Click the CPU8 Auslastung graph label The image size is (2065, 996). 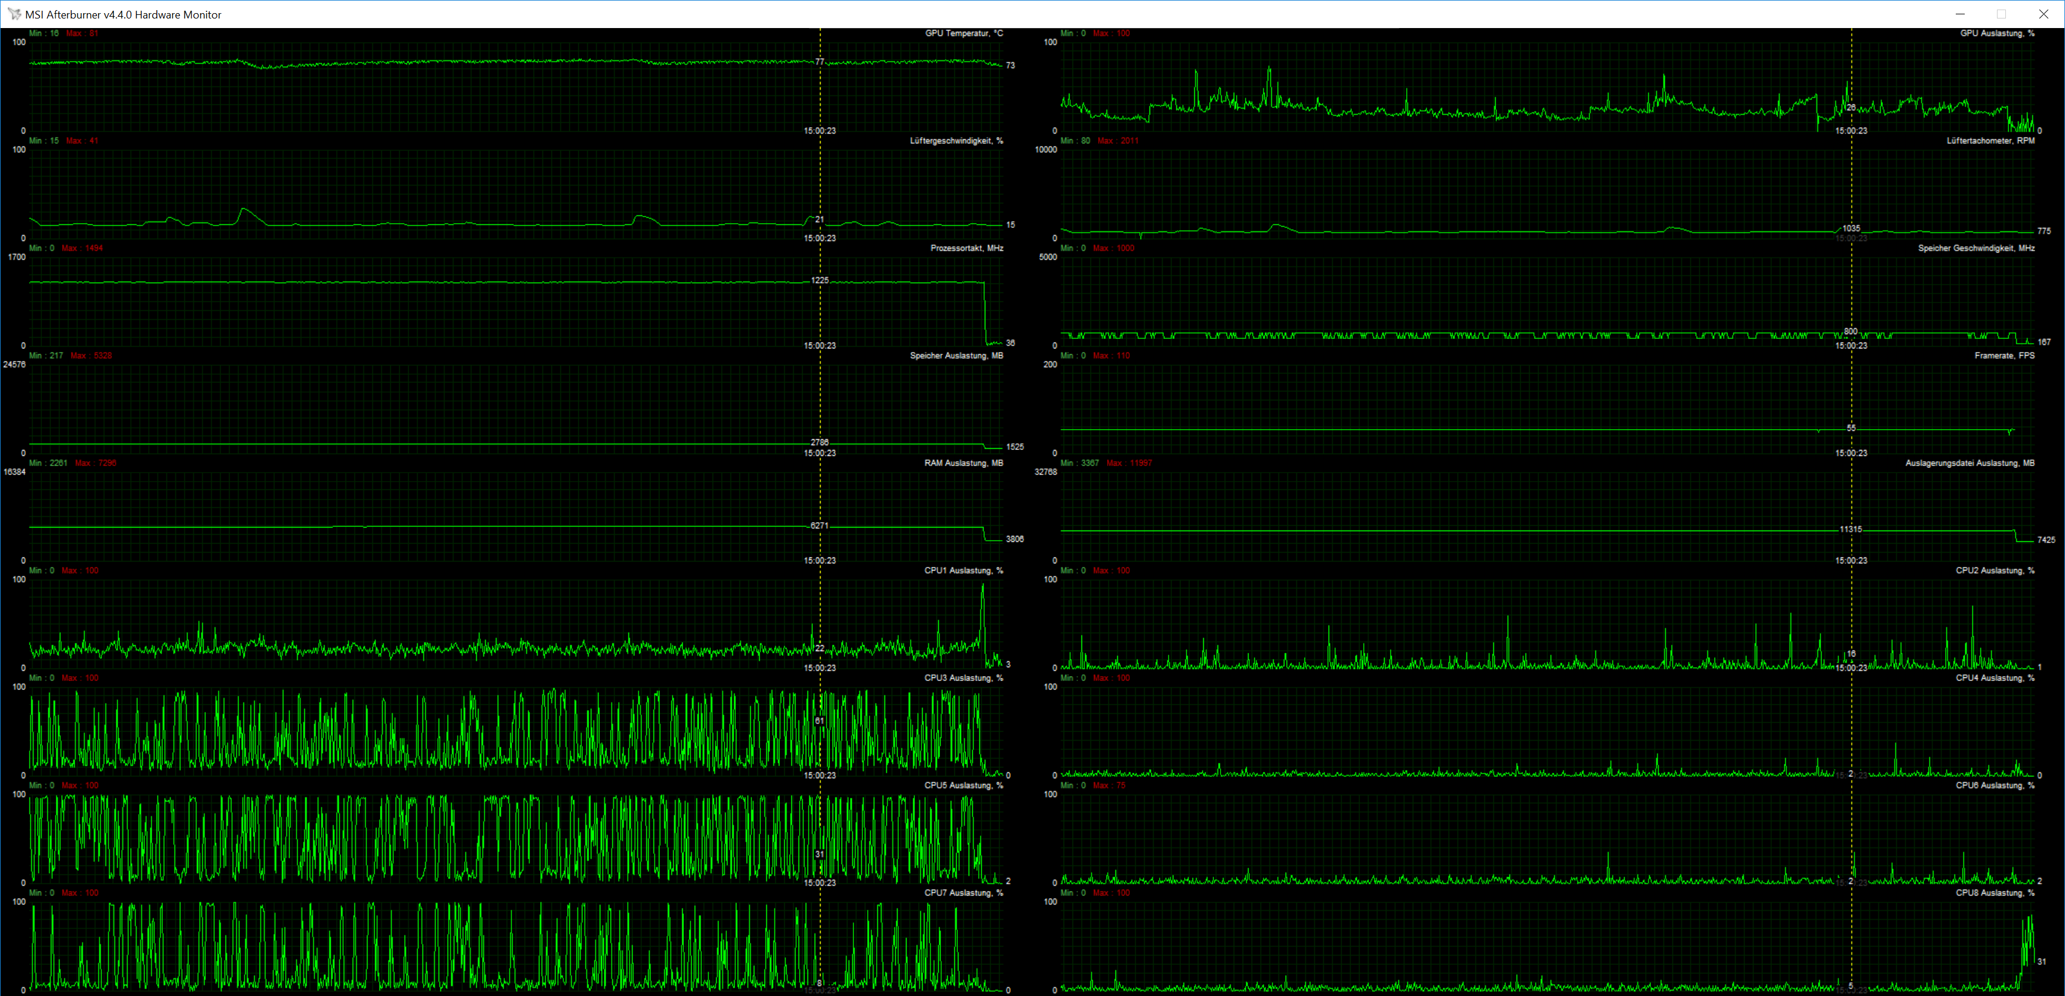1995,893
